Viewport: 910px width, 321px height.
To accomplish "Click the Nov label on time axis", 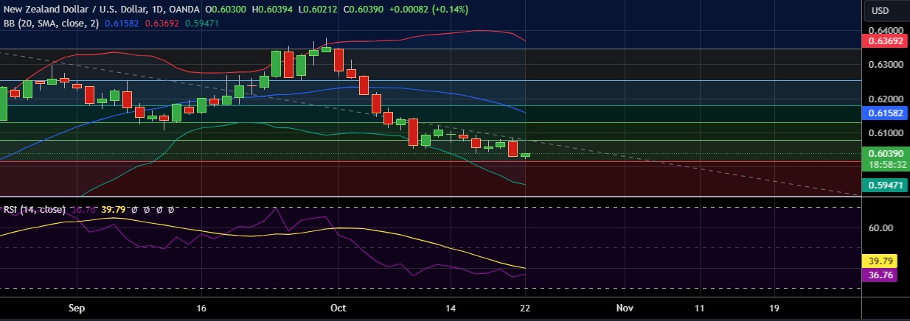I will [x=625, y=308].
